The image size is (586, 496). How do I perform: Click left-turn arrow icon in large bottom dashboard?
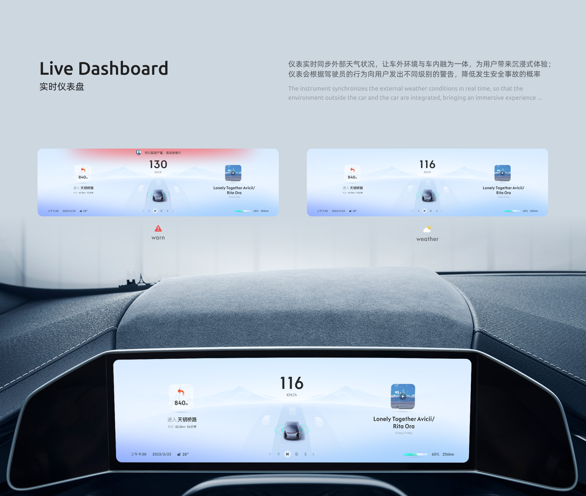coord(181,392)
